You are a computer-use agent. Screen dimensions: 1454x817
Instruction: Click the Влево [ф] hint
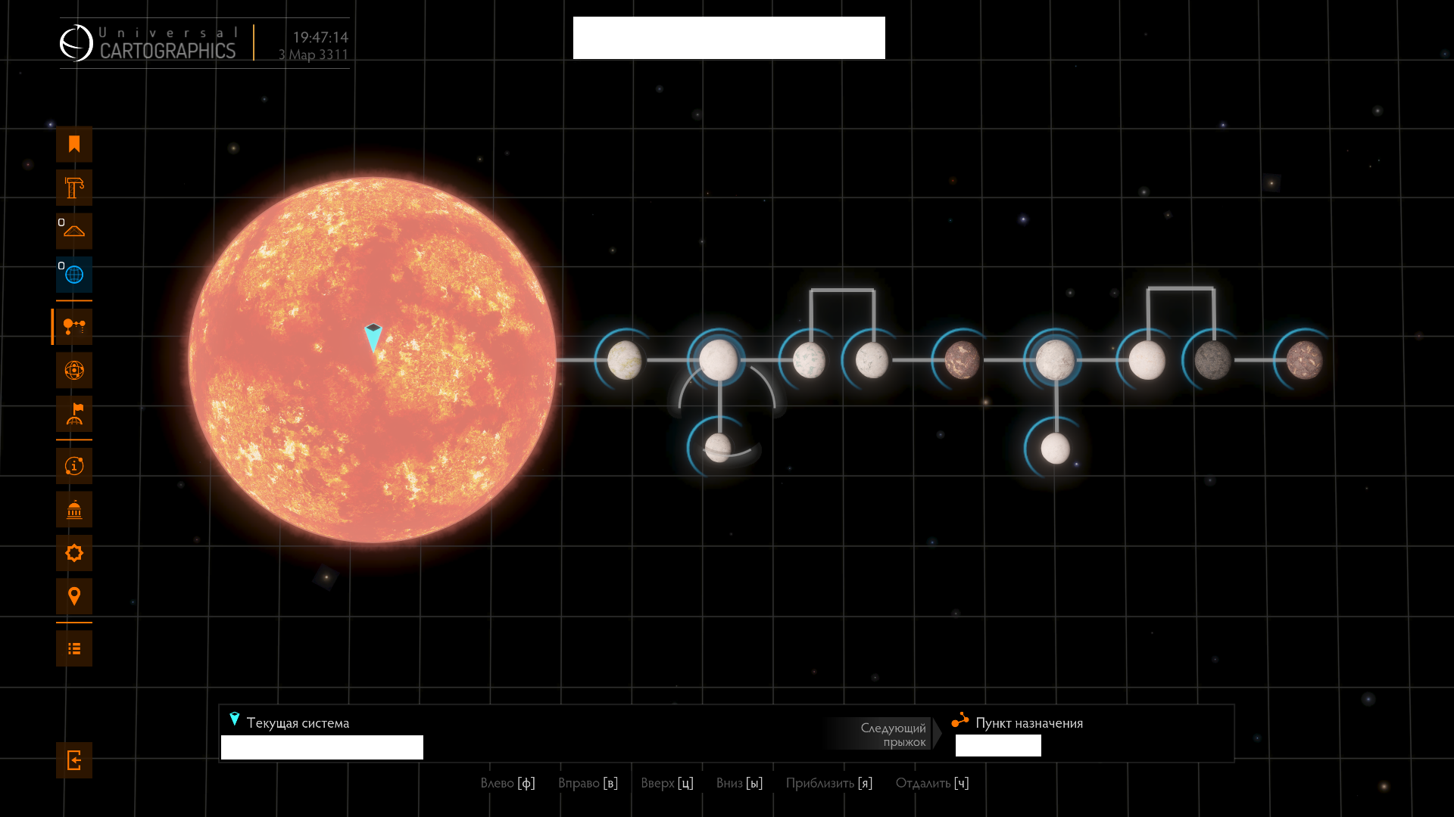507,783
